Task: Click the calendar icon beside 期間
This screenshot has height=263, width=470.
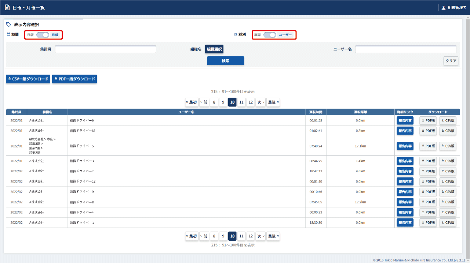Action: pyautogui.click(x=8, y=34)
